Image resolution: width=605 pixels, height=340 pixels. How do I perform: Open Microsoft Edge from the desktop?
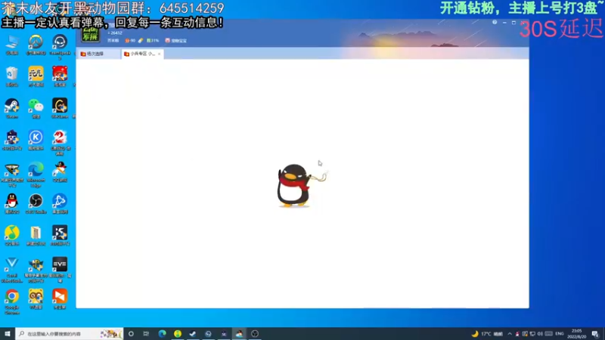36,174
